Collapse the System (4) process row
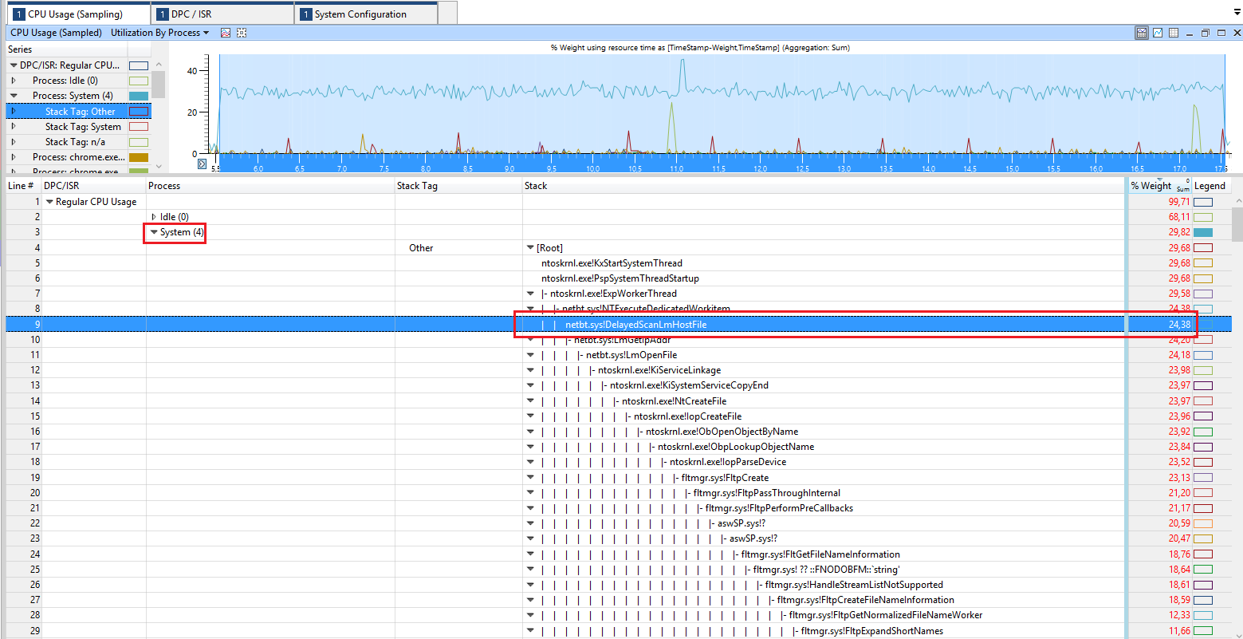The width and height of the screenshot is (1243, 639). pyautogui.click(x=154, y=232)
